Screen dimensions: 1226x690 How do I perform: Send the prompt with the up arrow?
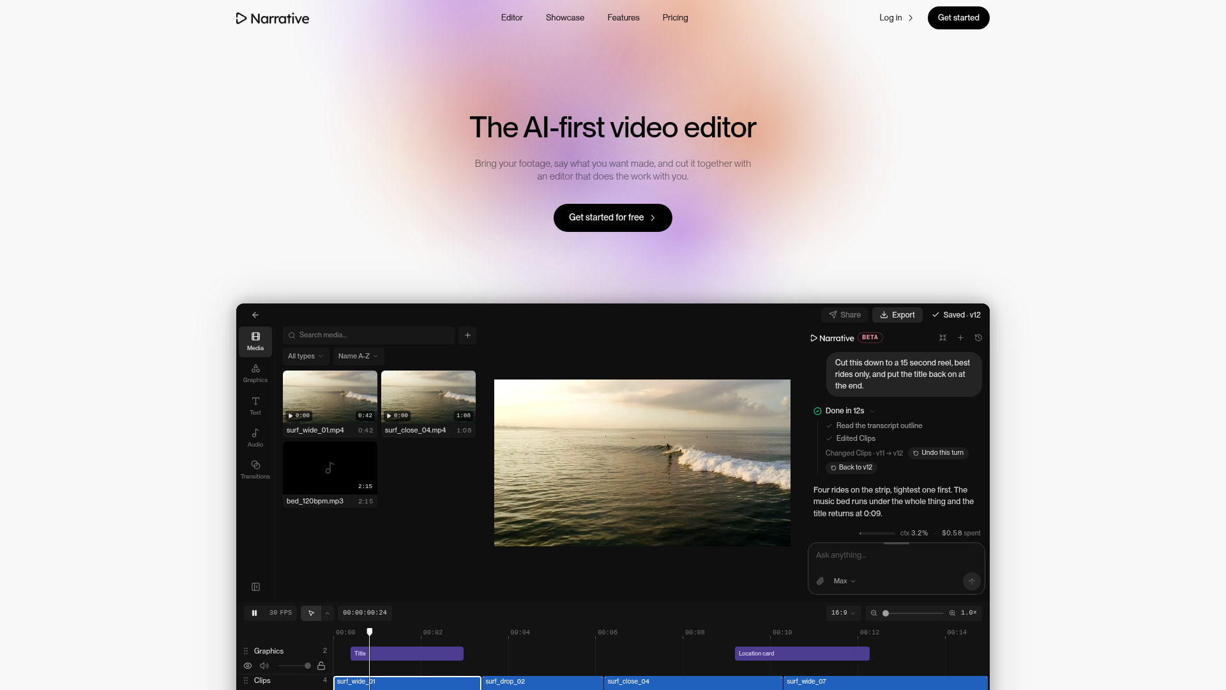(971, 581)
